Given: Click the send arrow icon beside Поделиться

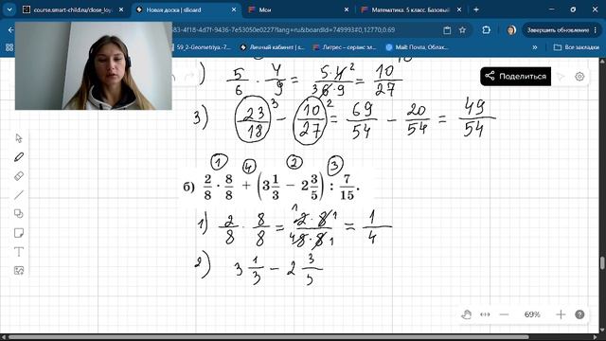Looking at the screenshot, I should [561, 77].
